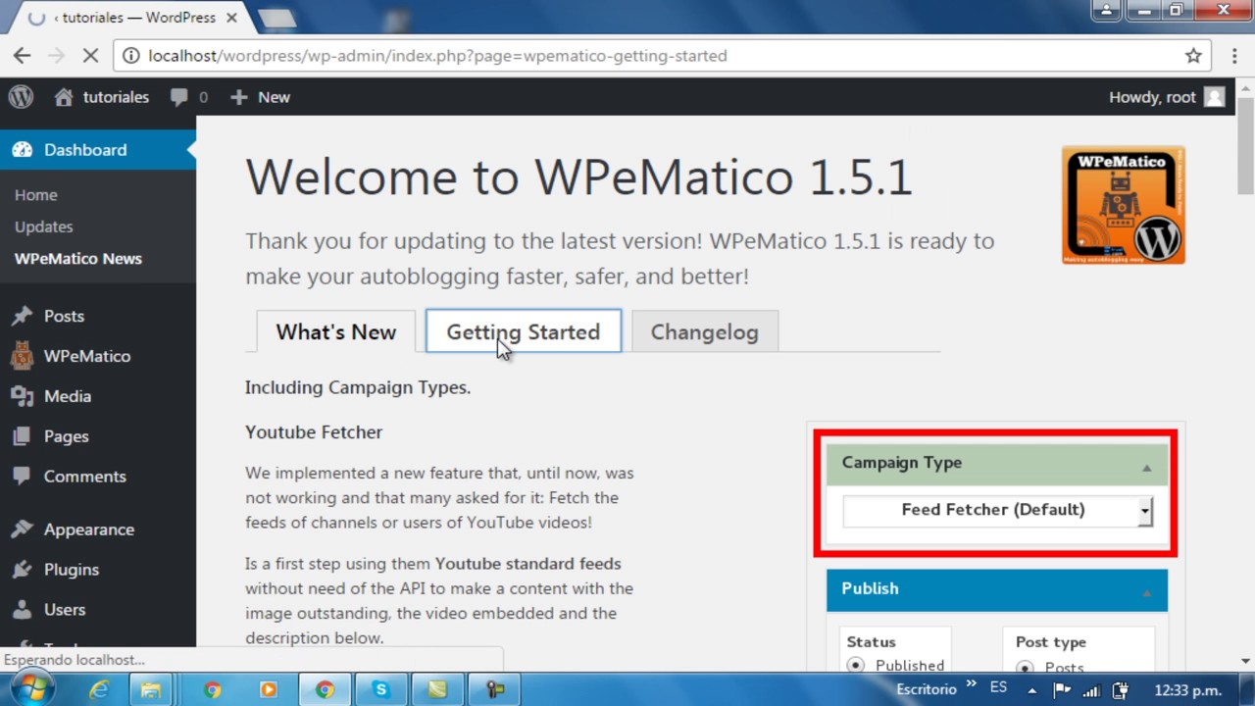Open Windows Explorer from the taskbar

point(151,689)
